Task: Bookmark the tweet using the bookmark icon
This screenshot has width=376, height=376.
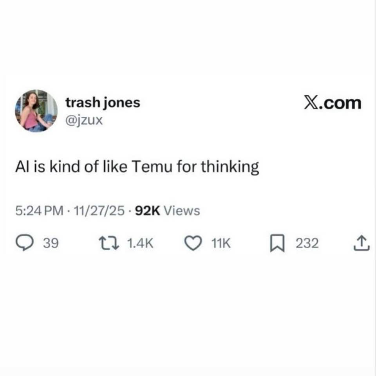Action: pos(277,243)
